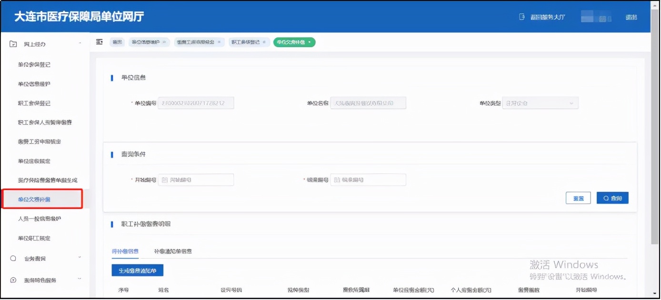Click the magnifier icon on the 查询 button
Image resolution: width=661 pixels, height=300 pixels.
point(606,198)
